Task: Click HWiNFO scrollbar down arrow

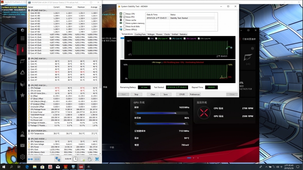Action: (100, 154)
